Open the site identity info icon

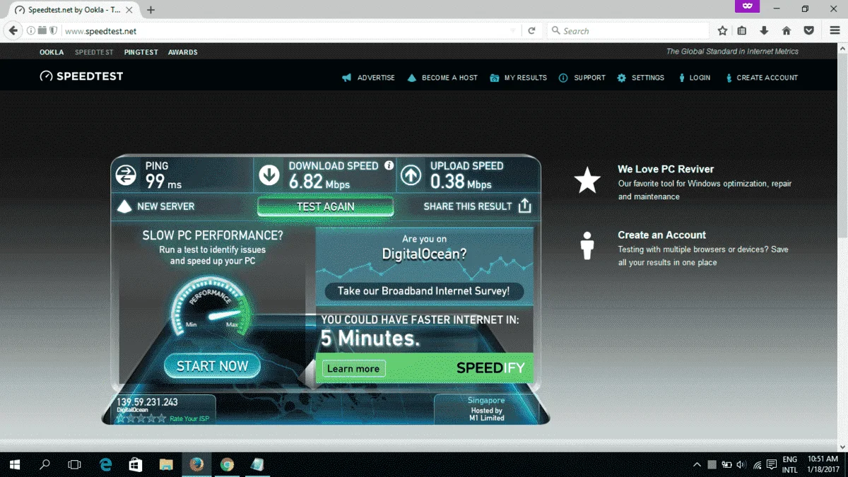[31, 31]
